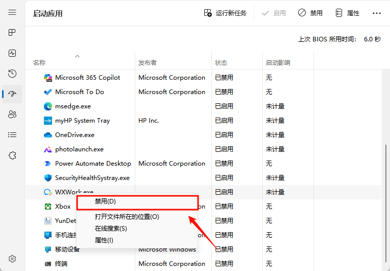The image size is (390, 271).
Task: Click the 运行新任务 button
Action: pos(225,13)
